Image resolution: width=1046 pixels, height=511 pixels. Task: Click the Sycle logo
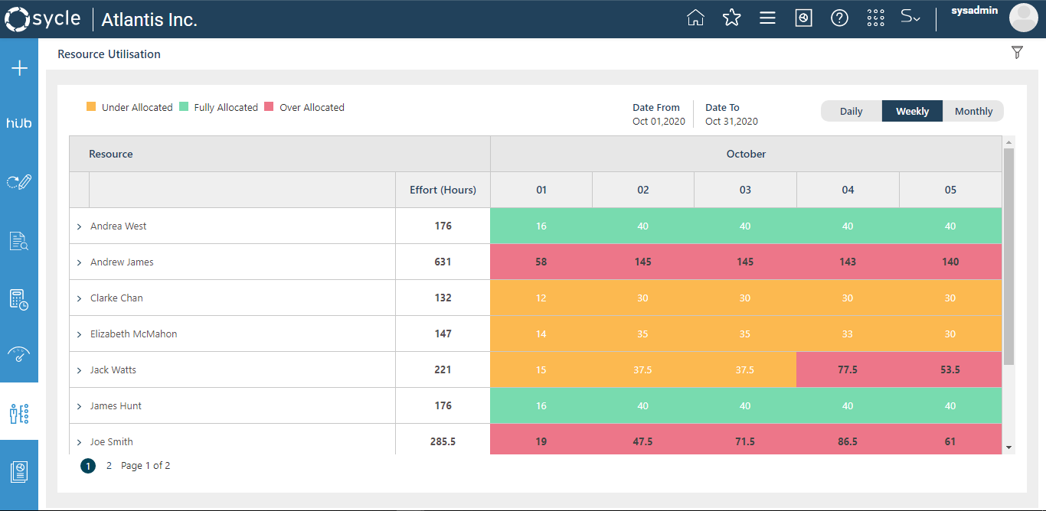[x=43, y=19]
